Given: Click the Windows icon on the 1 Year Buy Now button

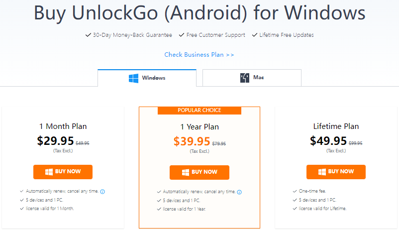Looking at the screenshot, I should click(185, 172).
